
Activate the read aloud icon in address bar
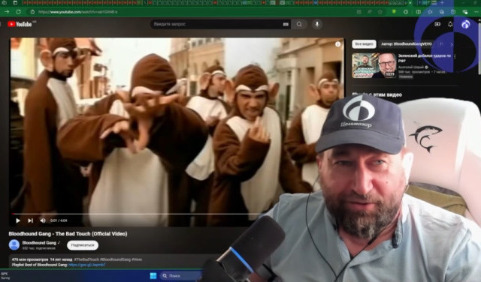[370, 12]
